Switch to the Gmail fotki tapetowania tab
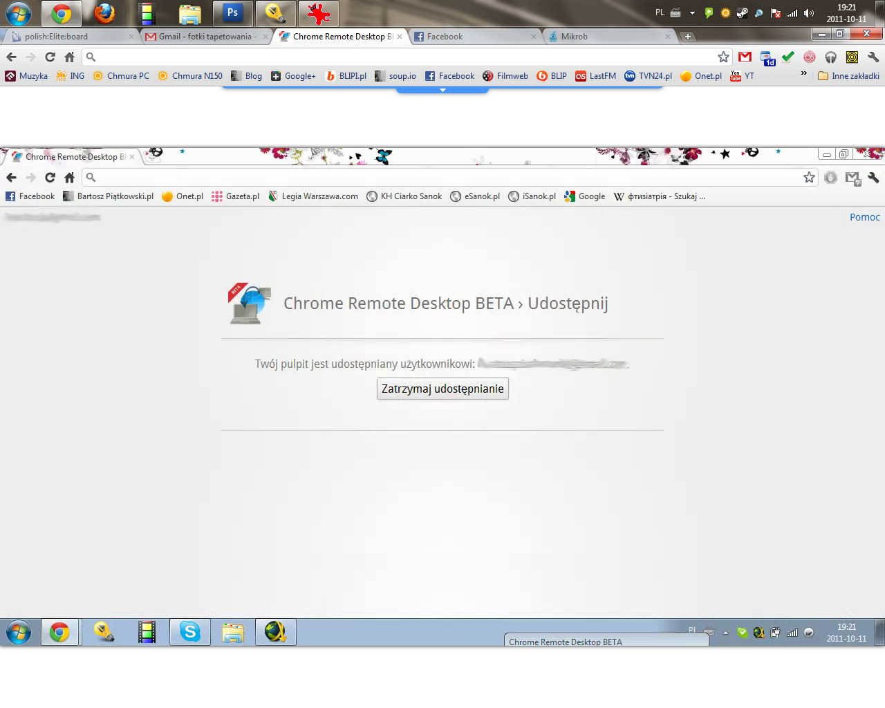Image resolution: width=885 pixels, height=708 pixels. click(x=206, y=37)
